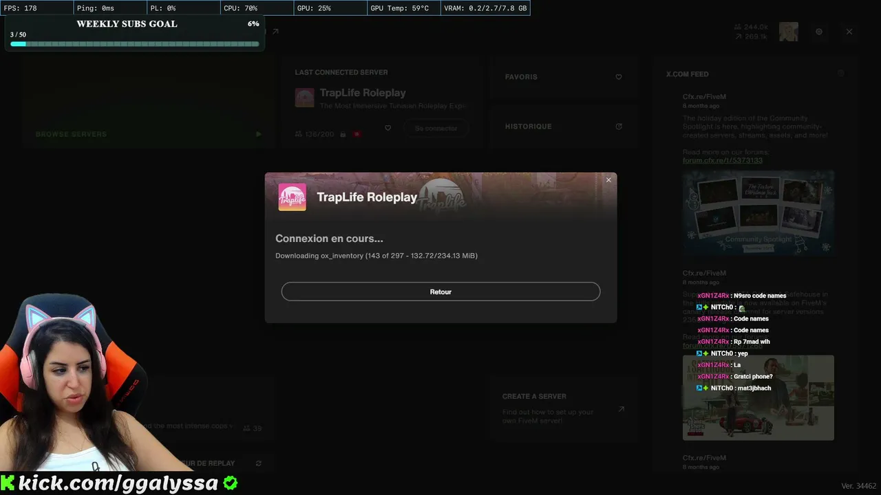Click the heart icon in Favoris
The height and width of the screenshot is (495, 881).
619,77
